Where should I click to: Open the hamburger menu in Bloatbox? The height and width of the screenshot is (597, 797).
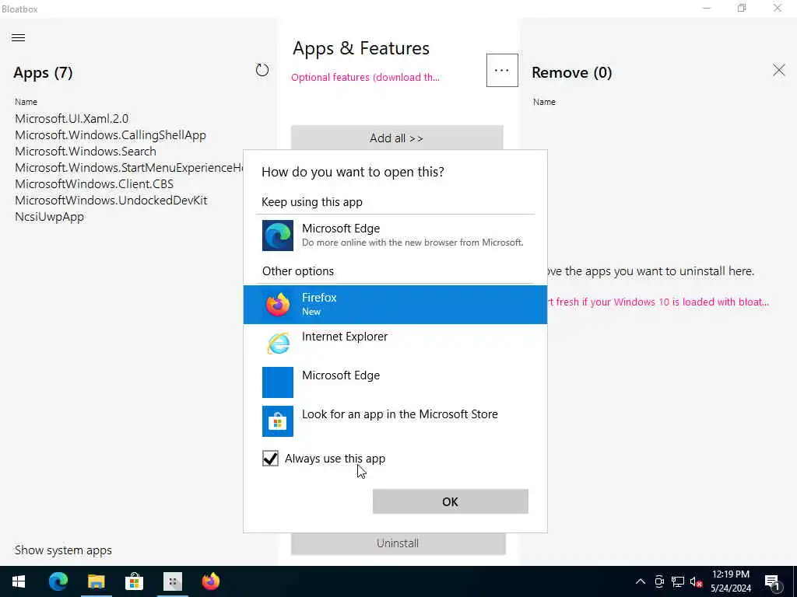[19, 37]
